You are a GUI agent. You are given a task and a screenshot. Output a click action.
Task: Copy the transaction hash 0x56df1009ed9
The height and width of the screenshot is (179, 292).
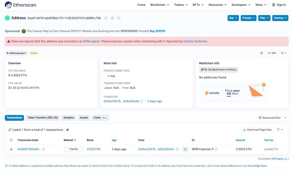pyautogui.click(x=43, y=149)
